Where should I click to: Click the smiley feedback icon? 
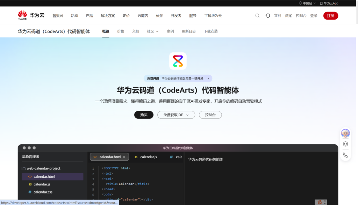[345, 144]
